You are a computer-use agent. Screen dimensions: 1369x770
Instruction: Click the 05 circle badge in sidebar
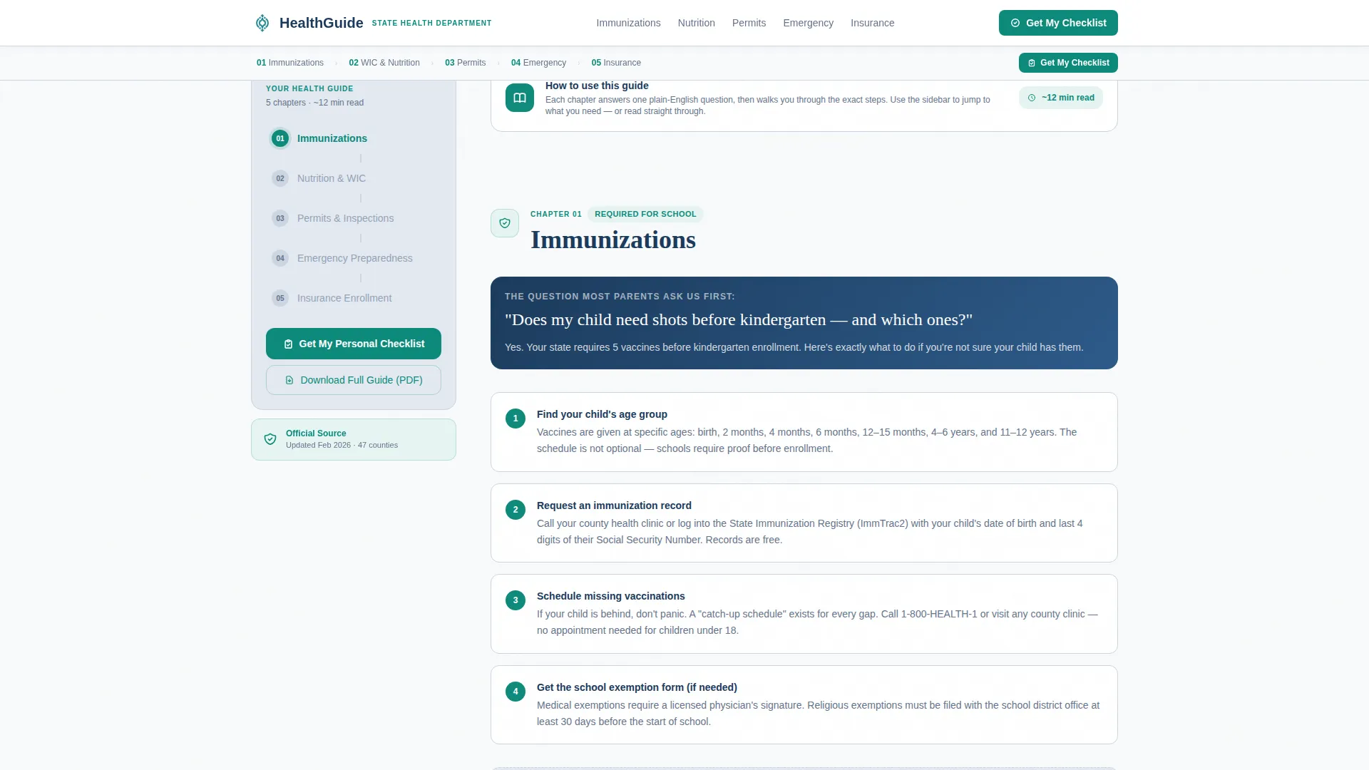(280, 298)
